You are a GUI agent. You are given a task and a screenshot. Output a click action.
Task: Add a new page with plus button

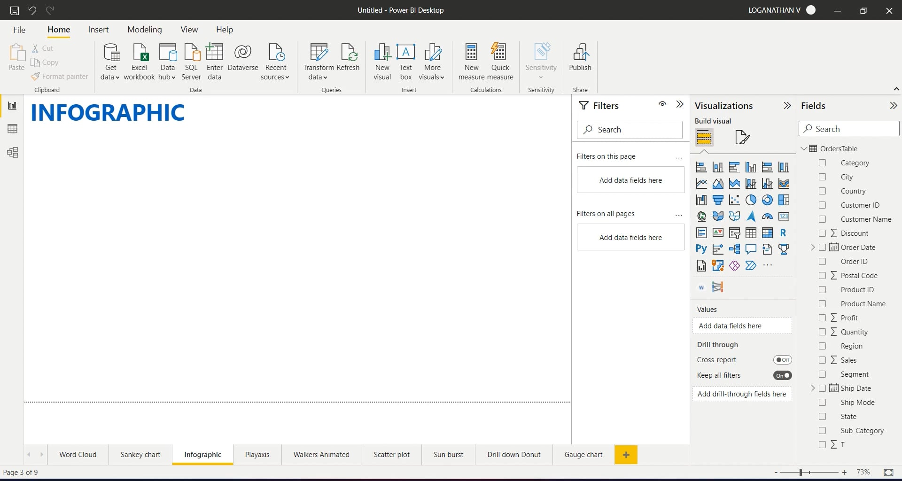(x=626, y=455)
